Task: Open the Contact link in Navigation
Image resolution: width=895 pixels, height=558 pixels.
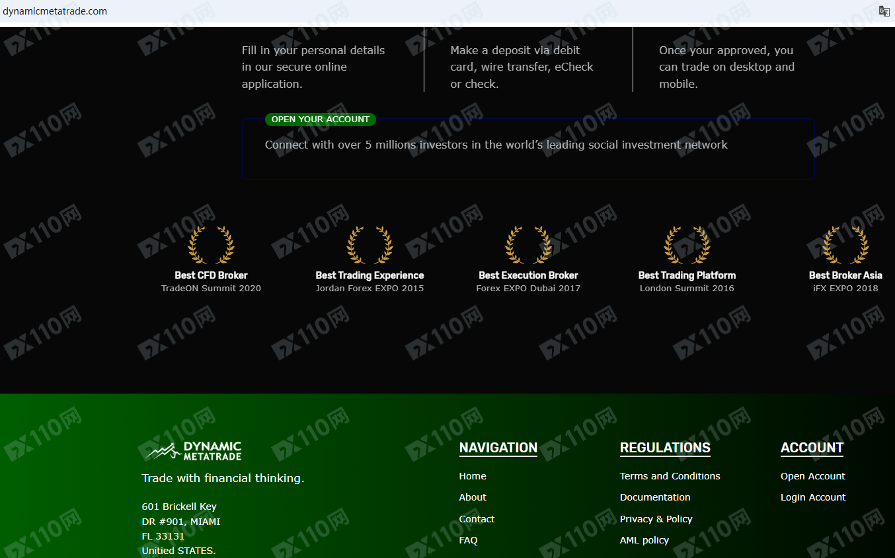Action: tap(477, 519)
